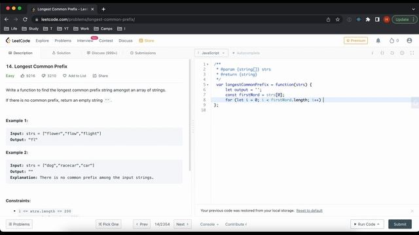419x235 pixels.
Task: Close the Longest Common Prefix tab
Action: click(x=92, y=9)
